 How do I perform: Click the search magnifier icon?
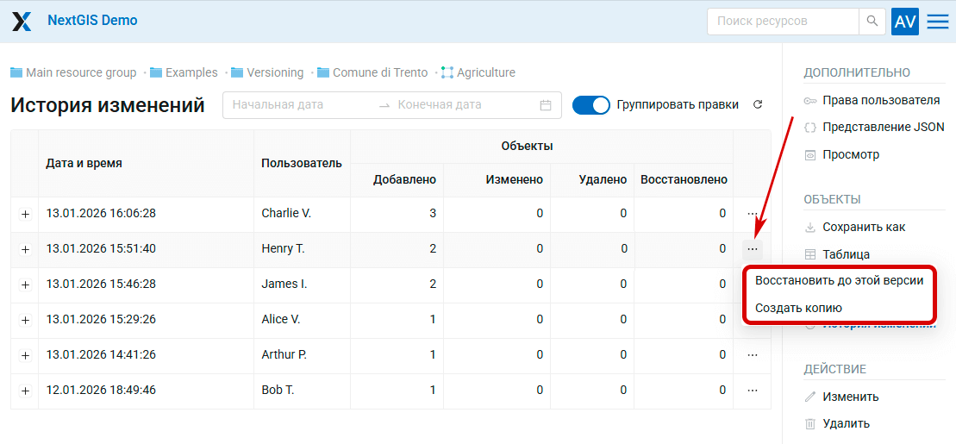[872, 22]
